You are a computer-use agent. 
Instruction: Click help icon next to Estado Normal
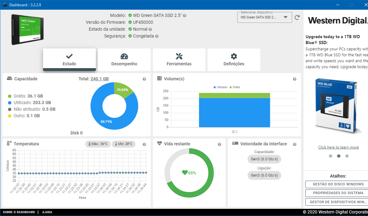[x=150, y=29]
